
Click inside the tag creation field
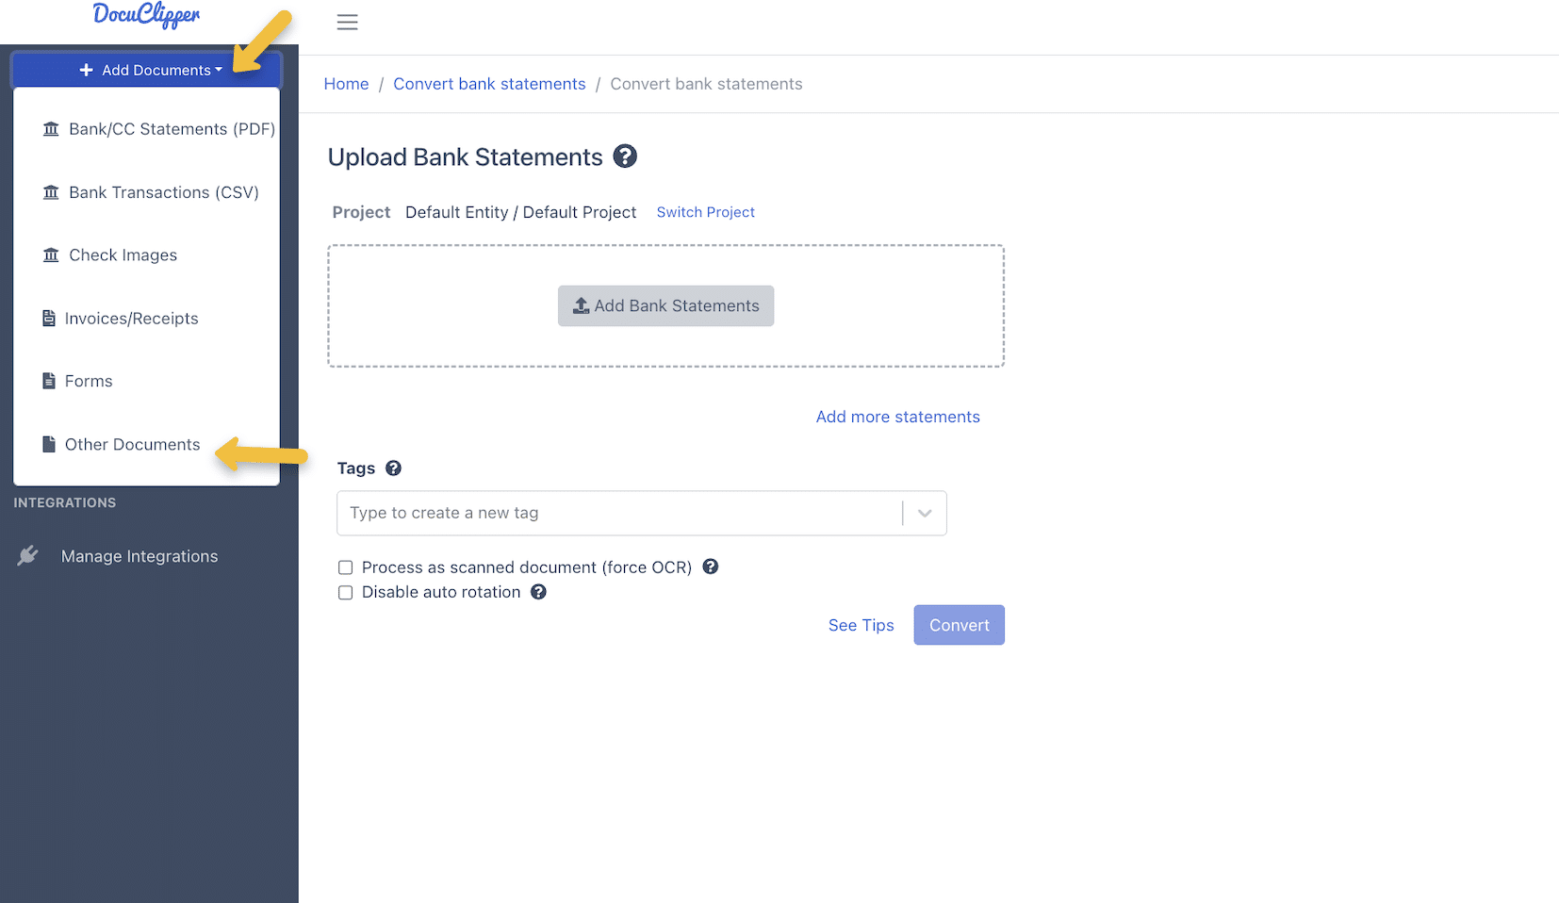click(566, 513)
